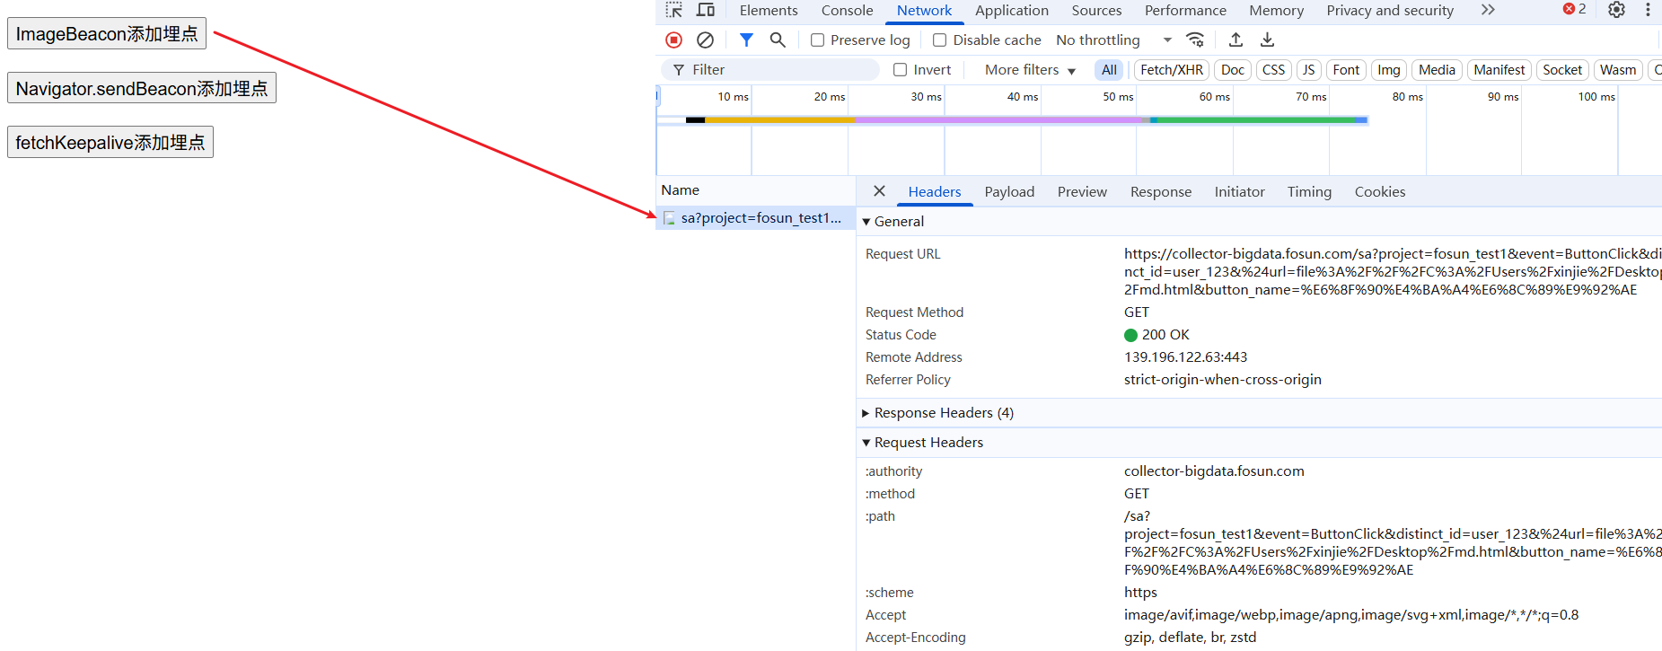Click the export HAR download icon
Viewport: 1662px width, 651px height.
pyautogui.click(x=1267, y=40)
